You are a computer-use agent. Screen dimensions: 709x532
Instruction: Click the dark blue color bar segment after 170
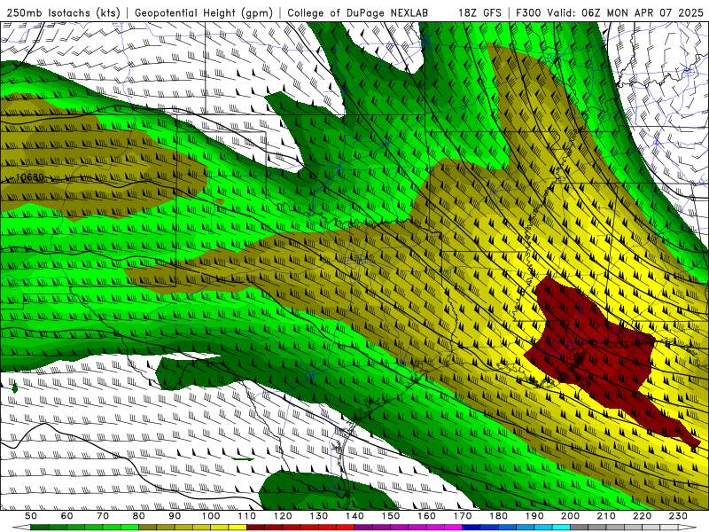472,528
